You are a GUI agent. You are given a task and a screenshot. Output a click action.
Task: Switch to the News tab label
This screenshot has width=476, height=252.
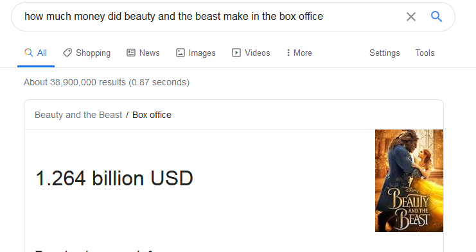pyautogui.click(x=150, y=53)
